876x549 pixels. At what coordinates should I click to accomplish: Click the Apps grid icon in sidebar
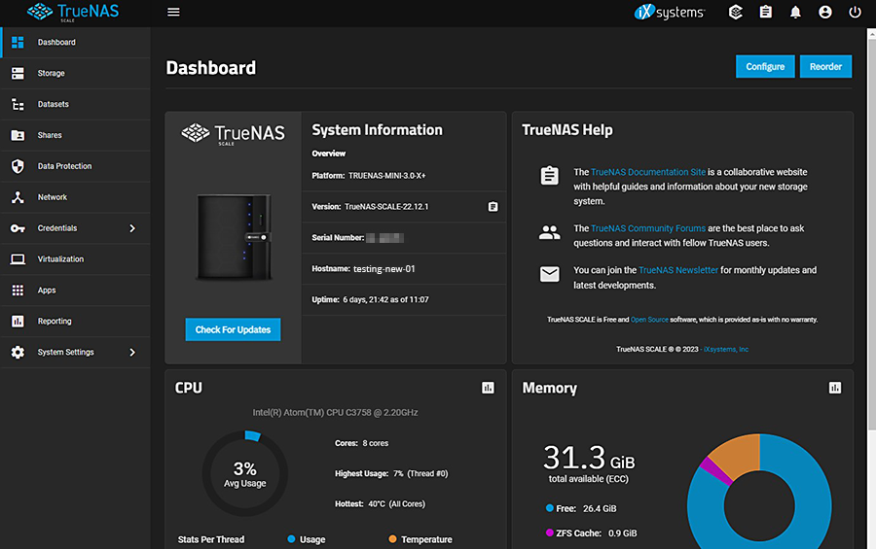[x=18, y=291]
